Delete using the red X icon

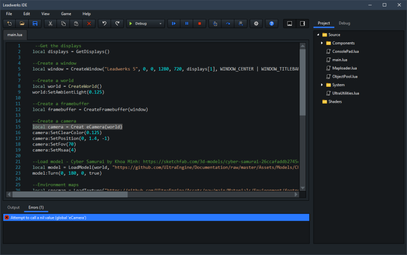pos(89,24)
